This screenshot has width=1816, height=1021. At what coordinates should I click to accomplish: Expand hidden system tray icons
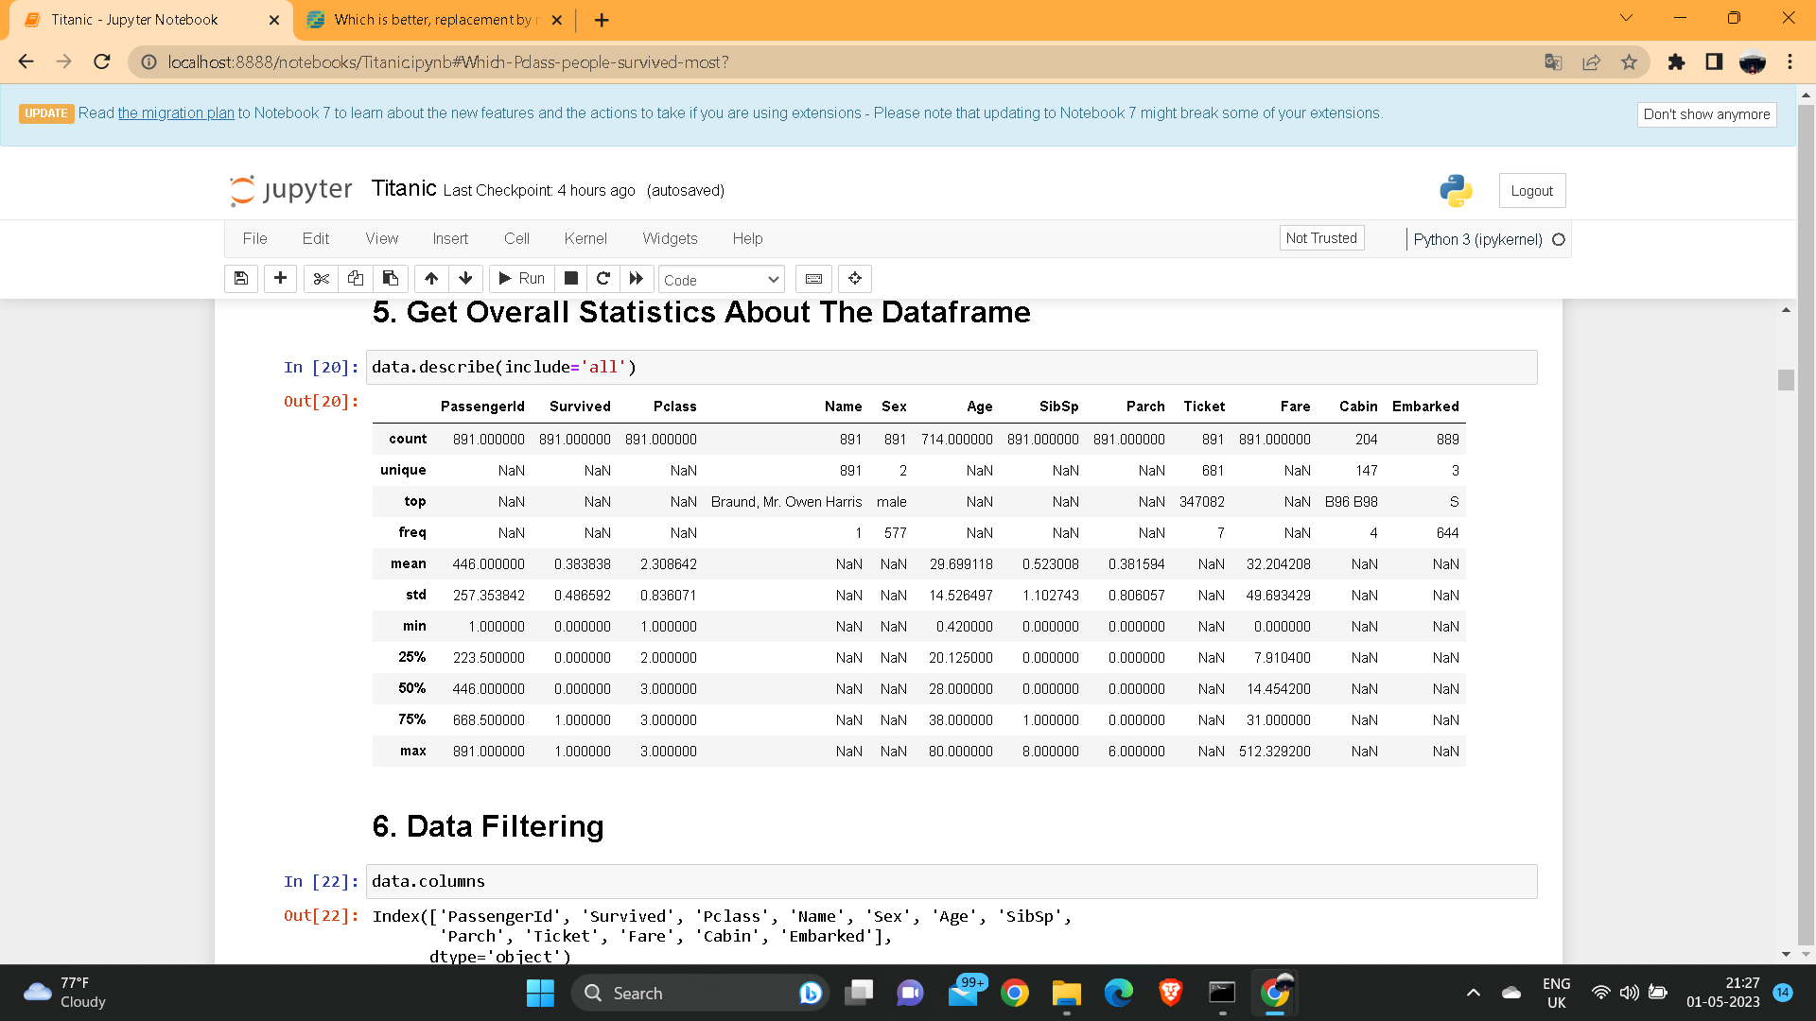1473,993
